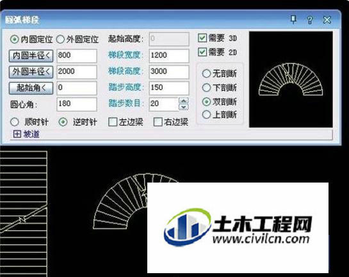The width and height of the screenshot is (349, 277).
Task: Enable the 左边梁 checkbox
Action: 113,122
